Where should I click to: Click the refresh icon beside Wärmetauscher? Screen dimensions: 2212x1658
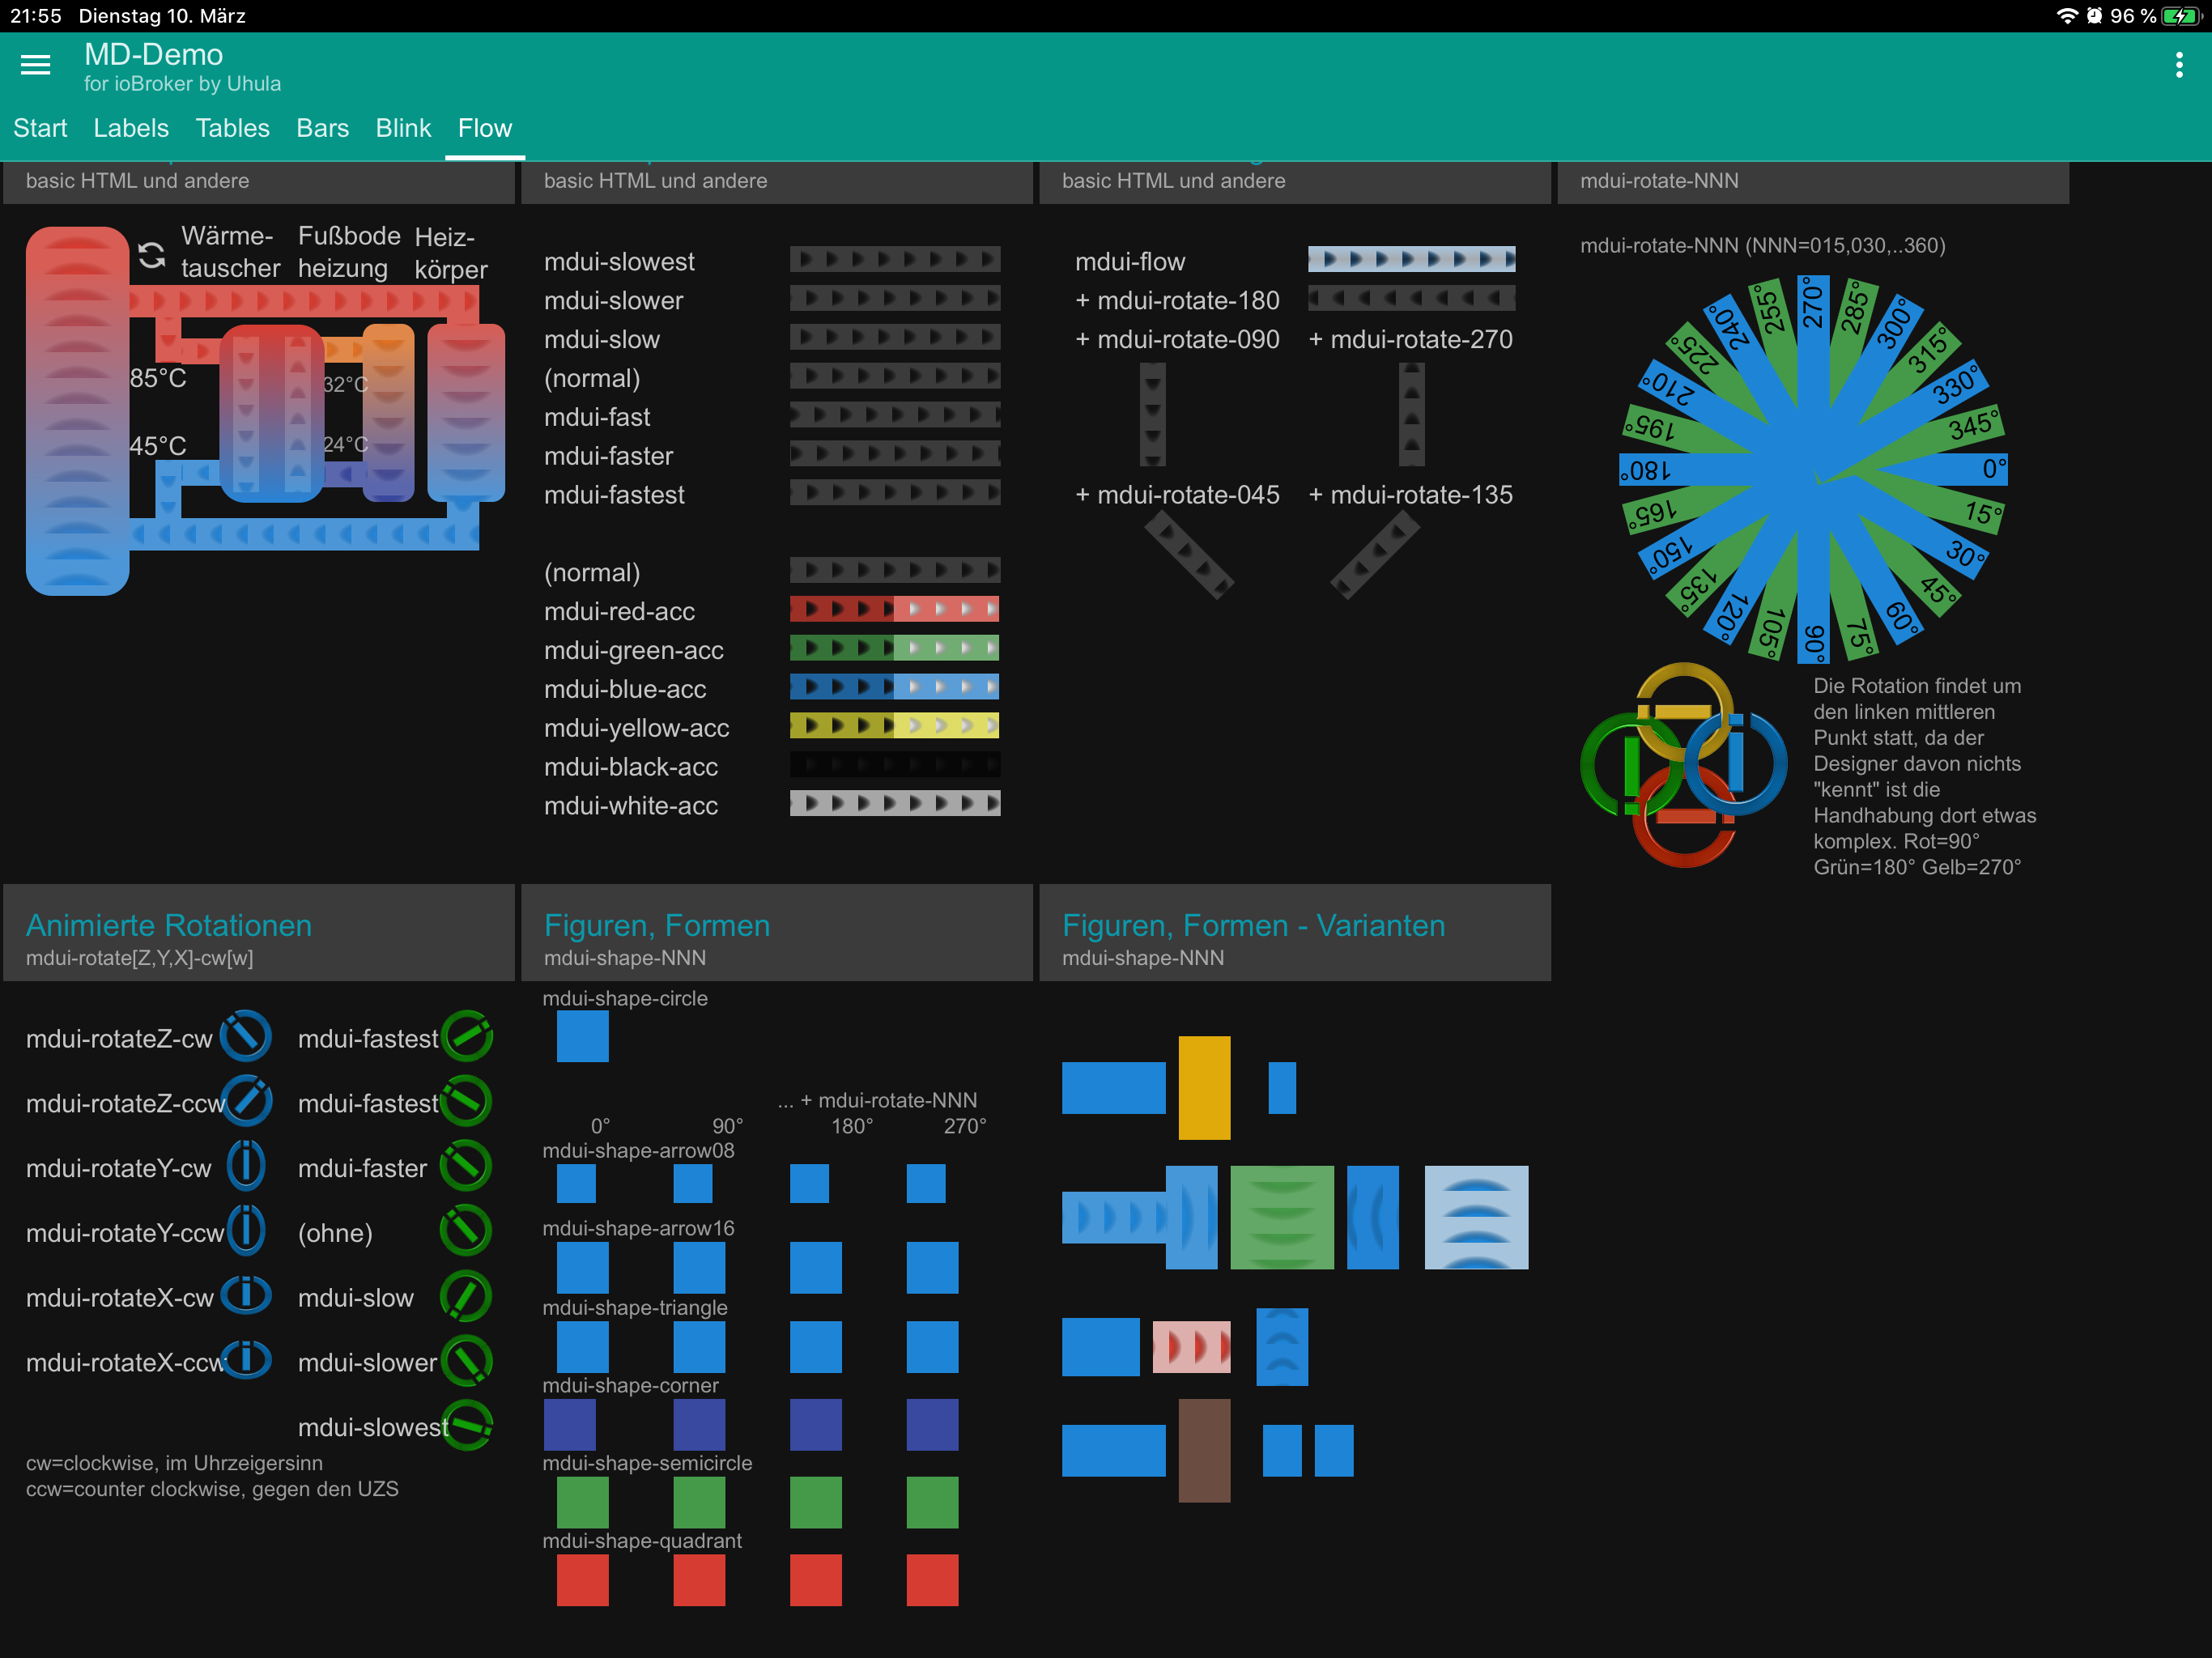tap(152, 255)
